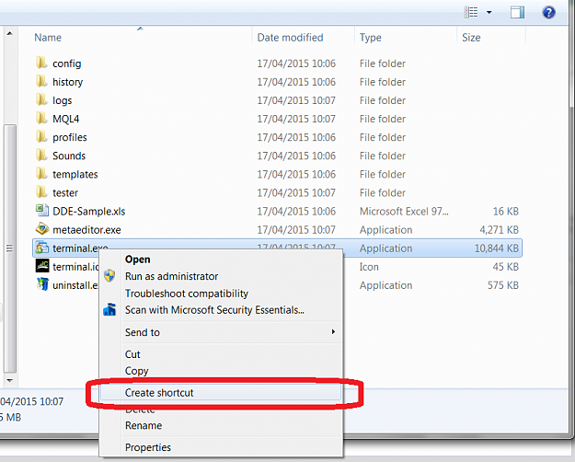Toggle the preview pane button
The height and width of the screenshot is (462, 575).
[x=517, y=13]
